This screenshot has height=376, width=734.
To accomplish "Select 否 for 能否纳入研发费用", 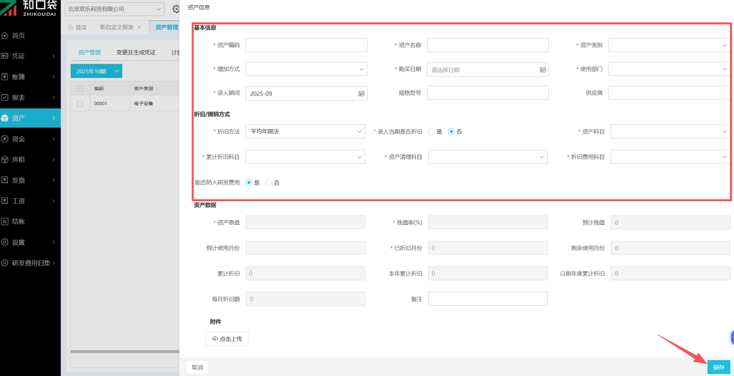I will pos(269,183).
